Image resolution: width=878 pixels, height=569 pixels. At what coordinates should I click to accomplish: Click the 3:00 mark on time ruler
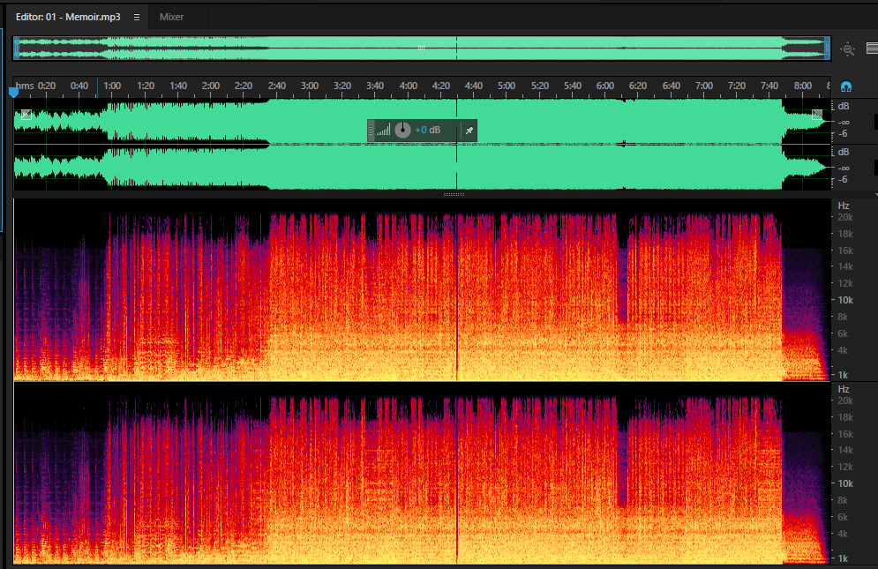pos(309,86)
